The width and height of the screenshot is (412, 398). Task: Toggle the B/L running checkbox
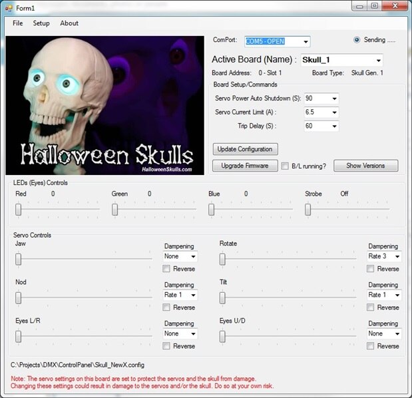coord(285,166)
